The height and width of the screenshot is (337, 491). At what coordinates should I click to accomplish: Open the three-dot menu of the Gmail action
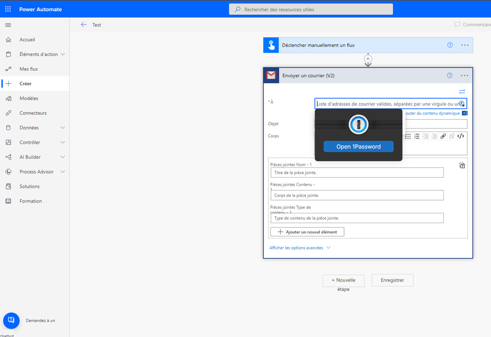click(x=464, y=76)
